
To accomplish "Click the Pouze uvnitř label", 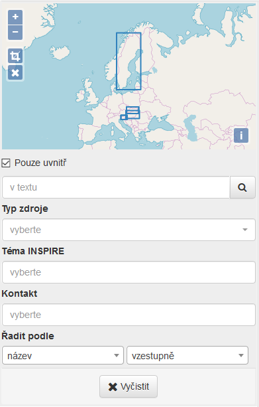I will coord(40,163).
